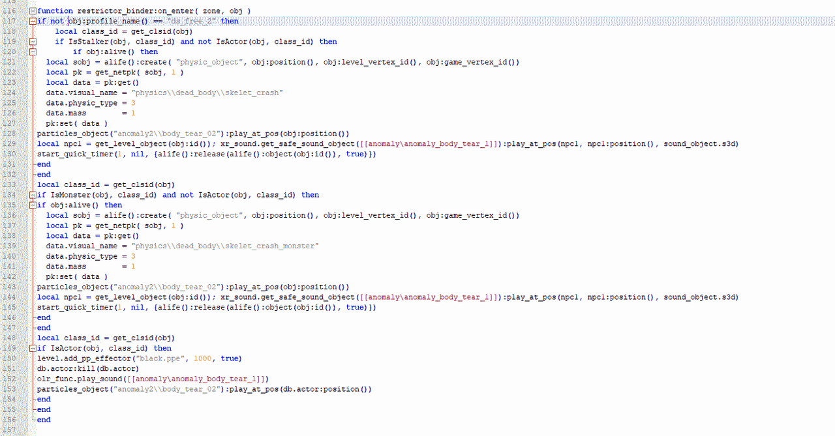Click 'IsMonster' on line 134
835x436 pixels.
pos(70,195)
